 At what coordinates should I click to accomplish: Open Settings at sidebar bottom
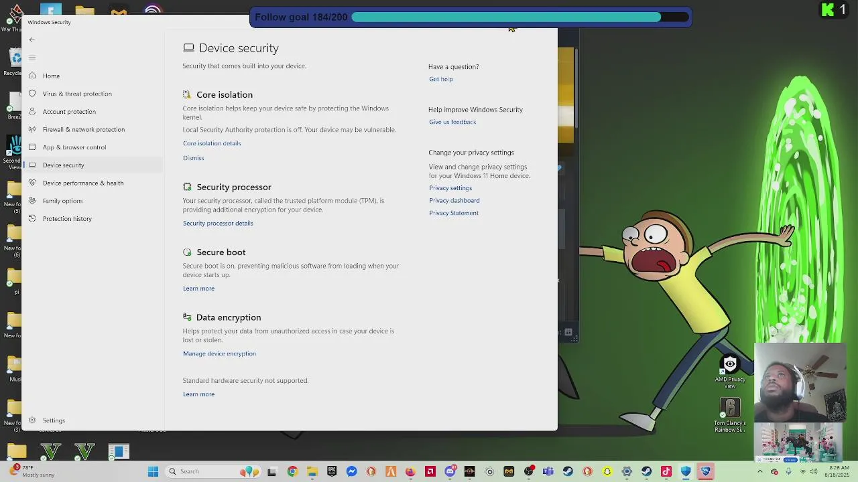coord(54,420)
